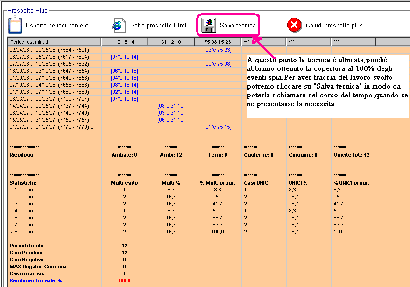Click the Periodi totali: label
The width and height of the screenshot is (410, 287).
(x=27, y=246)
